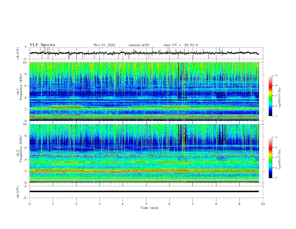Click the ch.1(V) waveform trace panel
This screenshot has width=296, height=229.
click(147, 53)
